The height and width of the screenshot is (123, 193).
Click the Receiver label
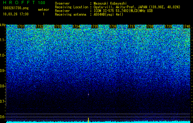point(62,11)
